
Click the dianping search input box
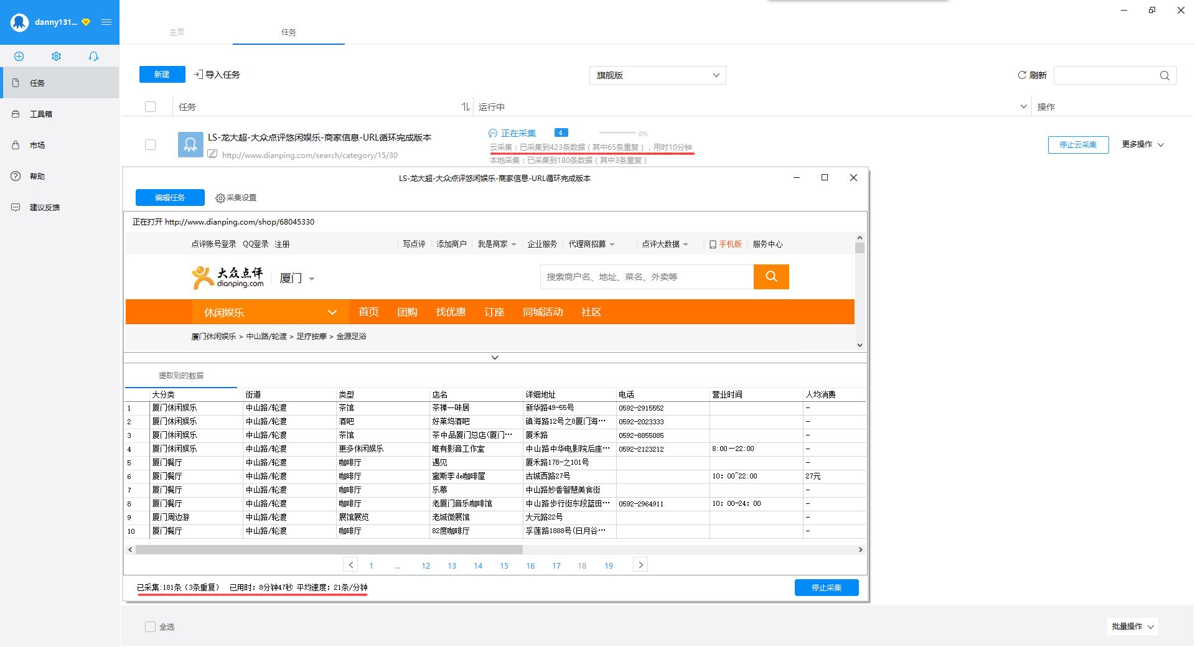click(647, 277)
